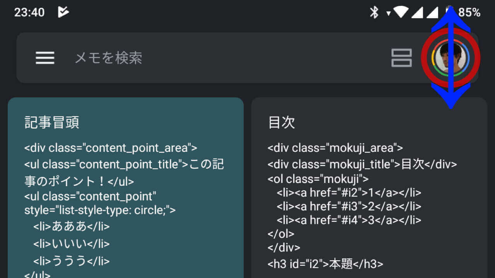Click the href="#i2" link line

pos(348,193)
